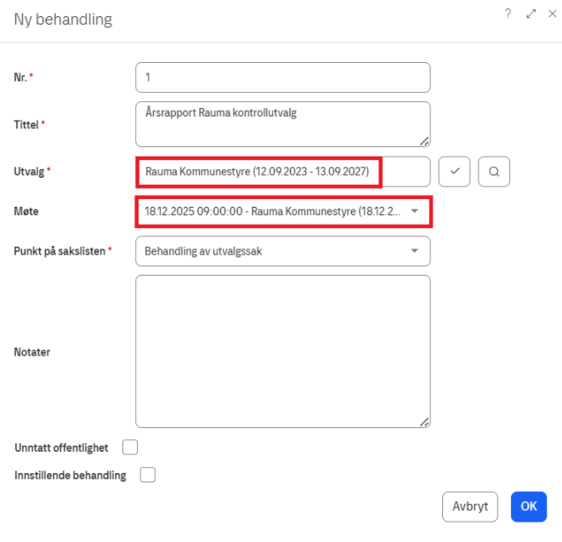
Task: Close the Ny behandling dialog
Action: 551,15
